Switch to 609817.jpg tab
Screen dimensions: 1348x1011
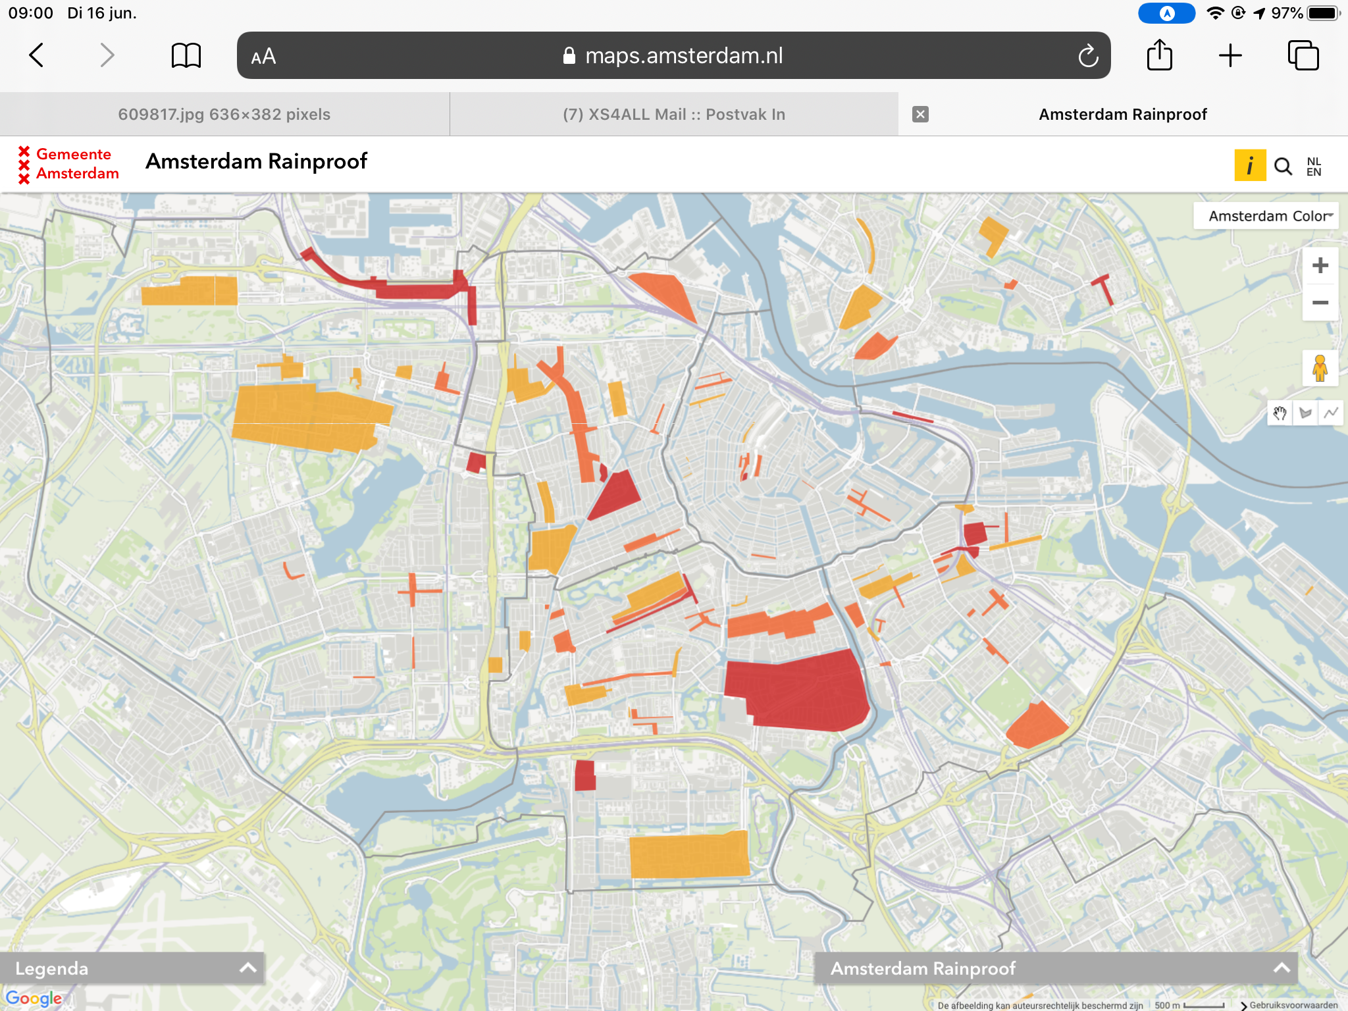[224, 115]
